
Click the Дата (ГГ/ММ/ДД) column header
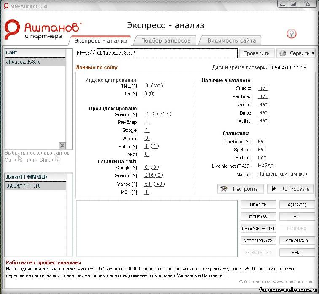pos(35,177)
